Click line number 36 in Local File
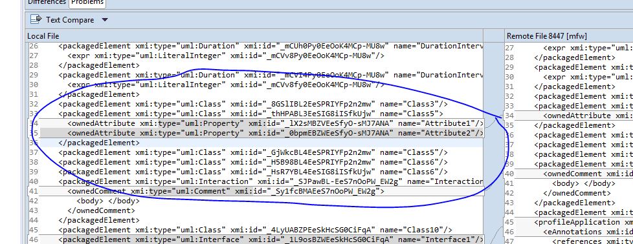This screenshot has width=633, height=244. 33,143
